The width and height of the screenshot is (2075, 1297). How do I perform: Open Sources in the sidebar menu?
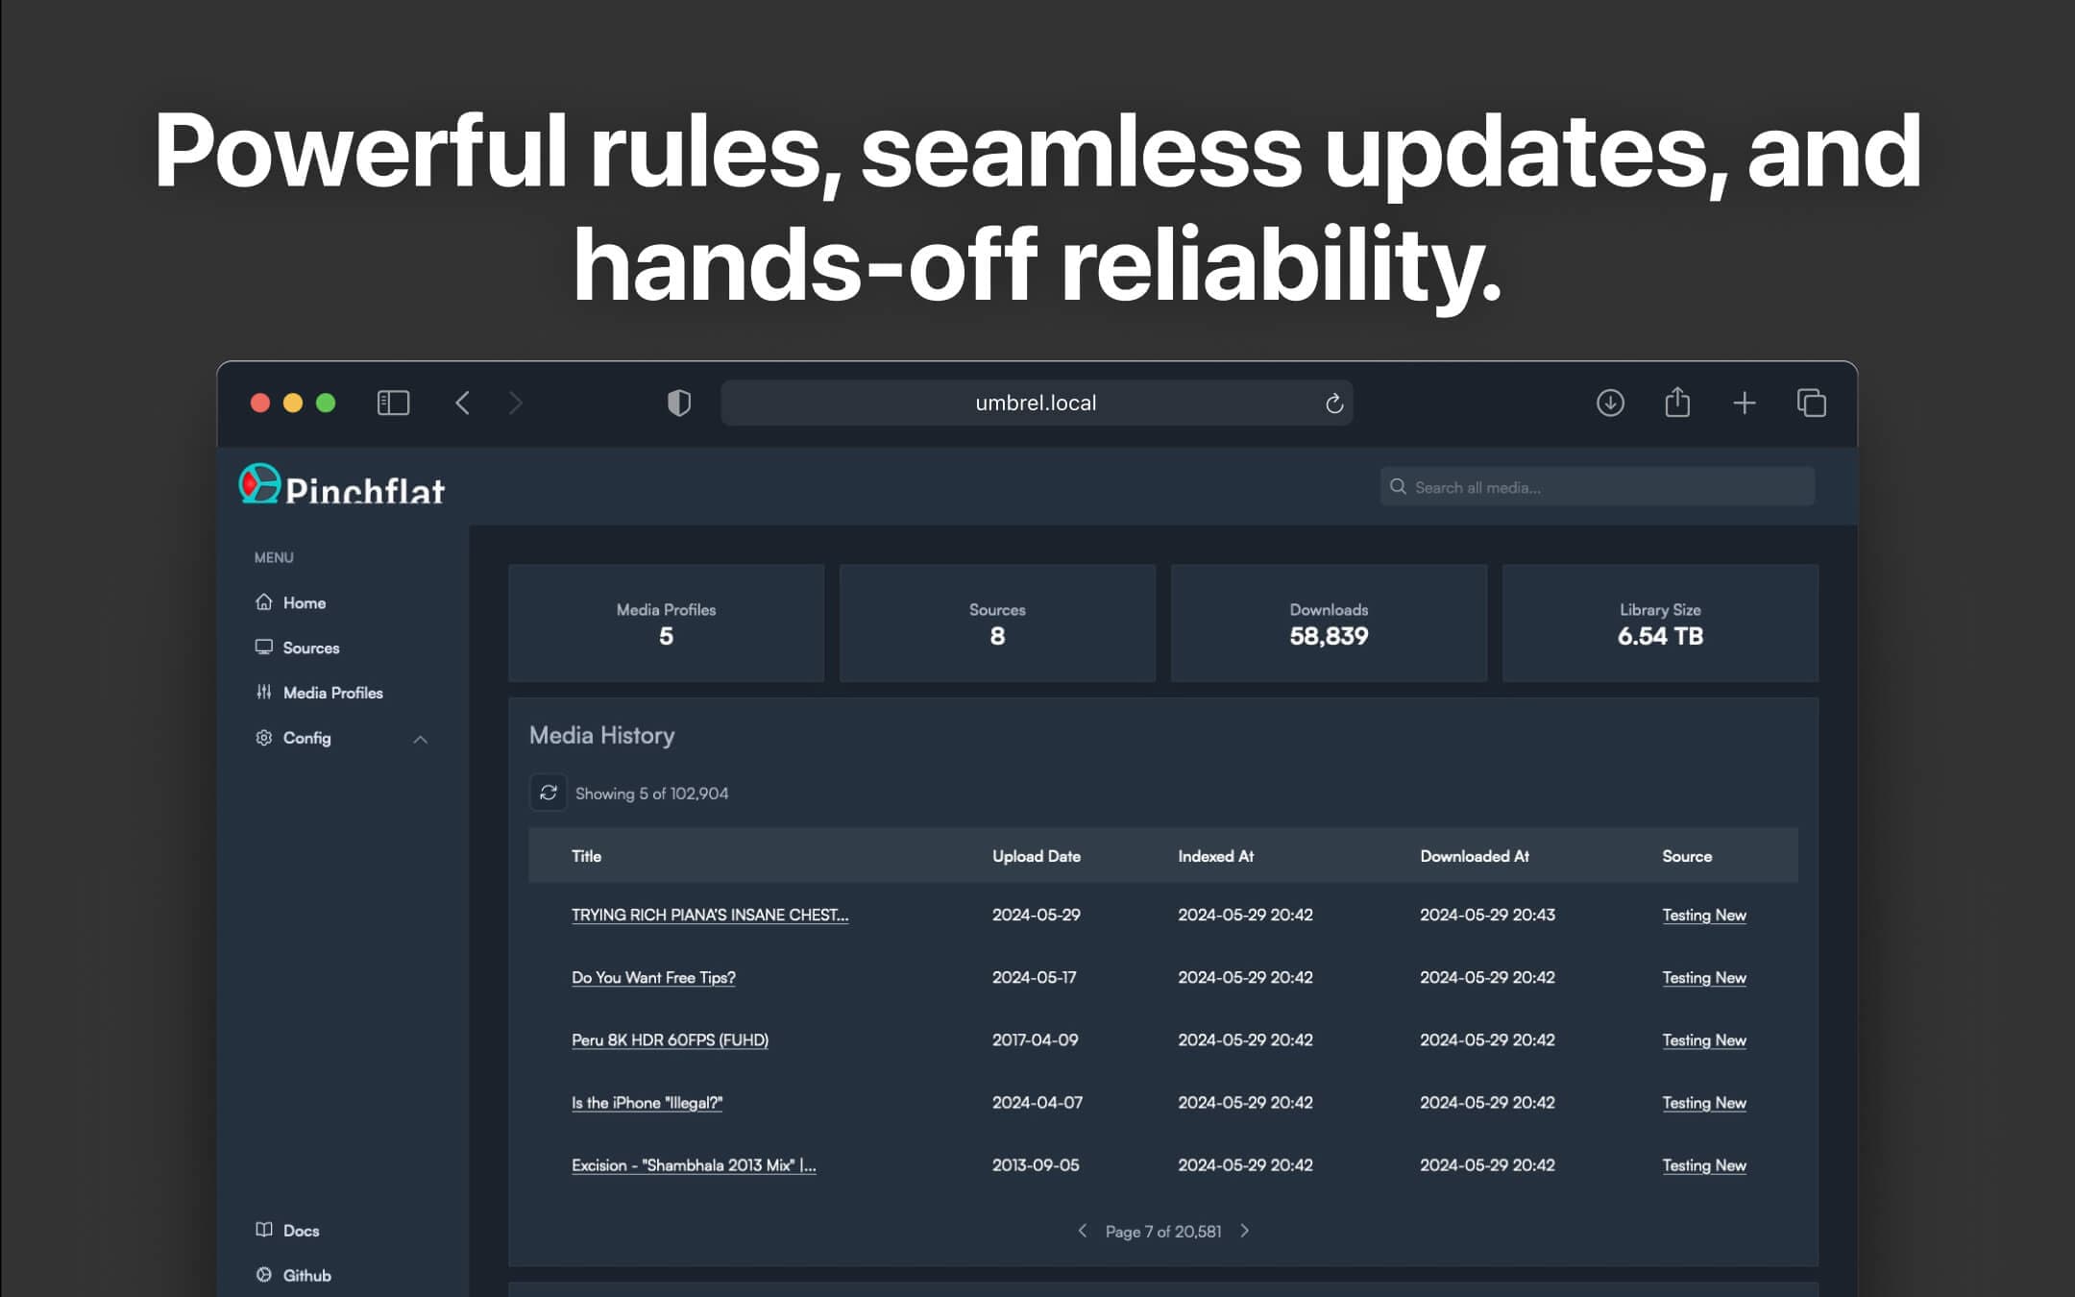pos(310,648)
